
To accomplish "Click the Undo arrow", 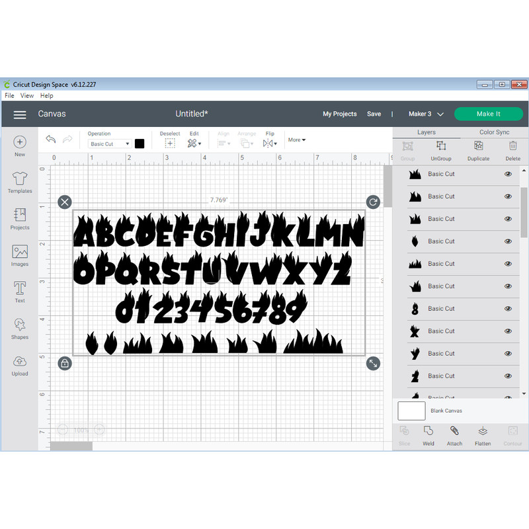I will point(51,140).
